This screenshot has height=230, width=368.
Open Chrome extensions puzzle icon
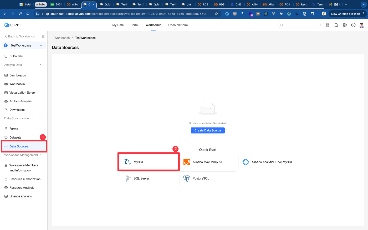[x=312, y=14]
